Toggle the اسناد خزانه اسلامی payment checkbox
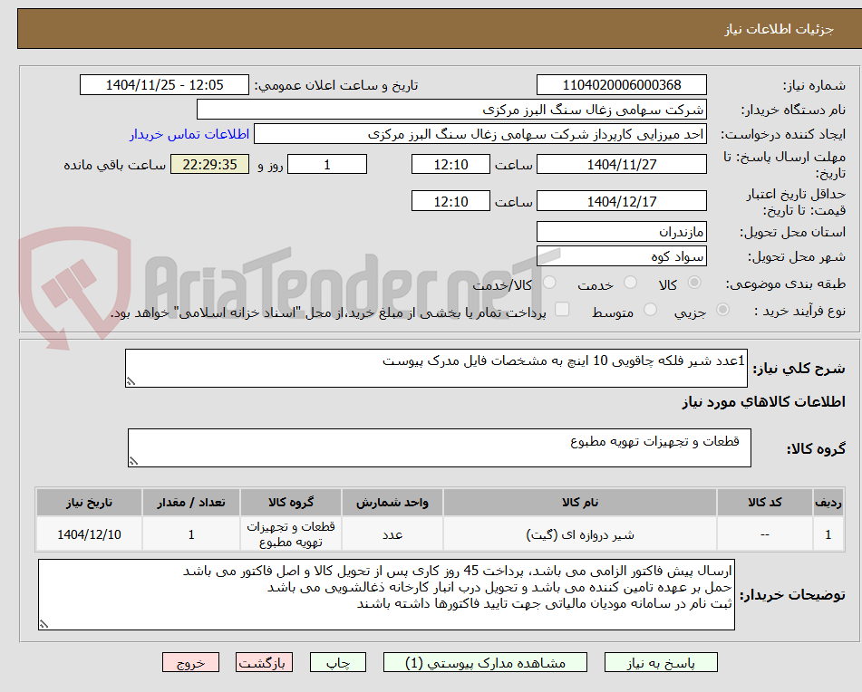The image size is (862, 692). point(562,309)
